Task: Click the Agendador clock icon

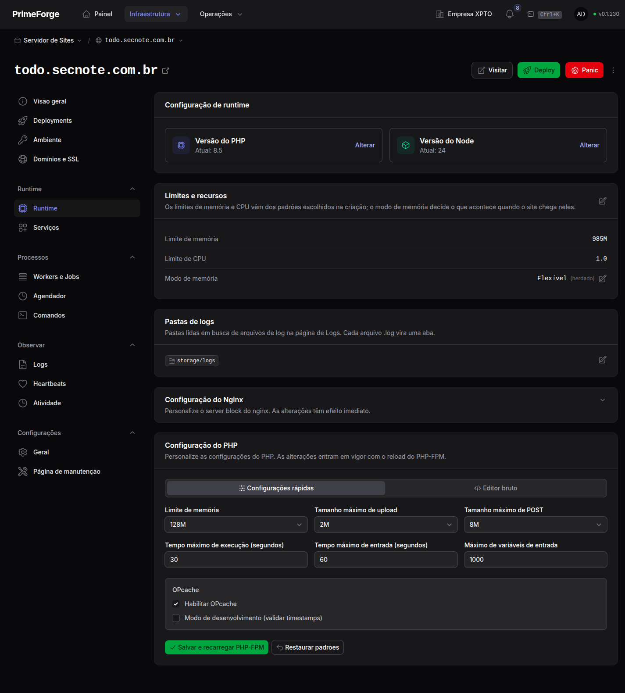Action: pos(23,296)
